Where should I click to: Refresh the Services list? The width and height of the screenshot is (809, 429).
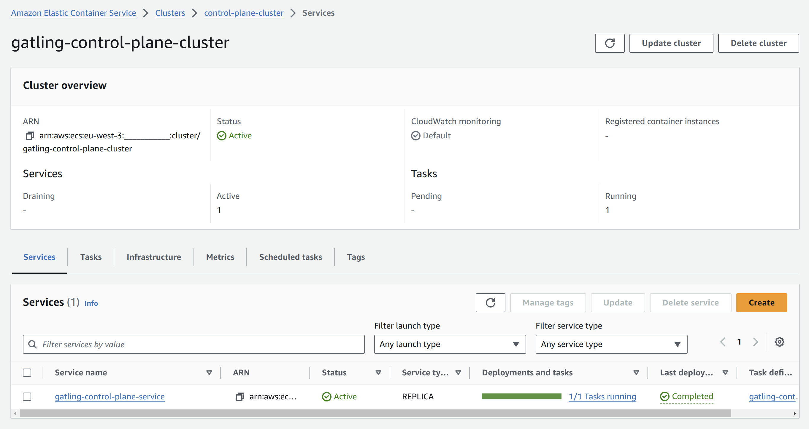tap(490, 302)
